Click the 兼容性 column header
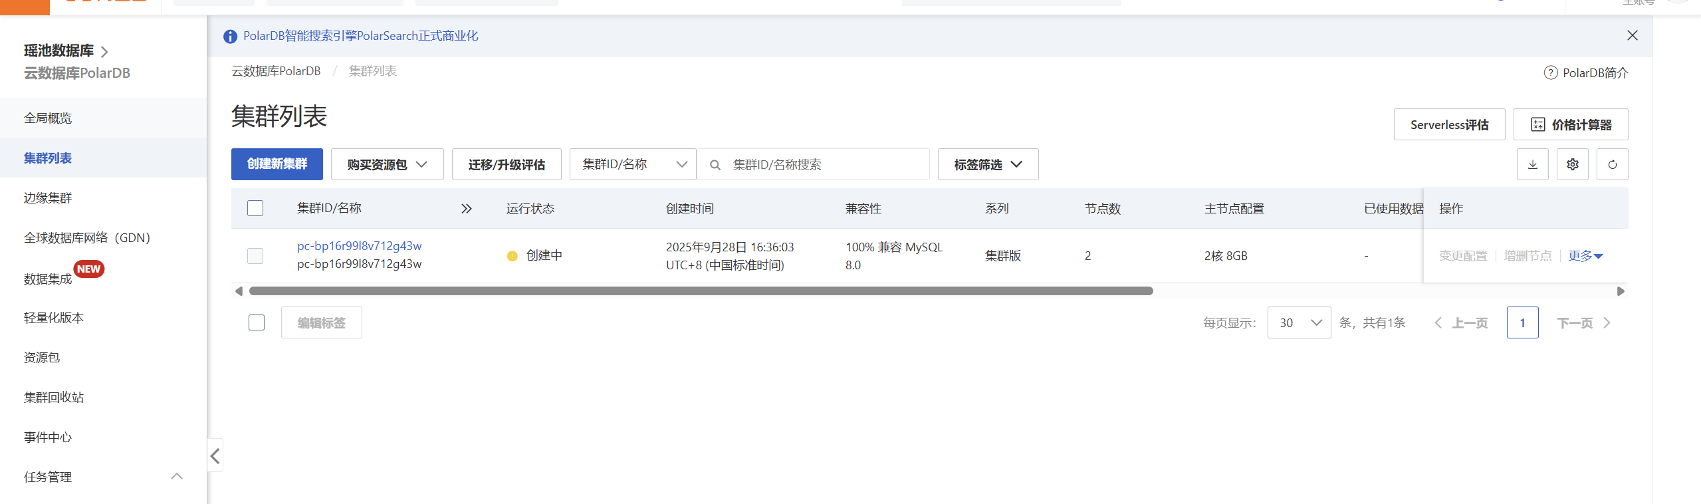This screenshot has height=504, width=1701. click(x=863, y=209)
